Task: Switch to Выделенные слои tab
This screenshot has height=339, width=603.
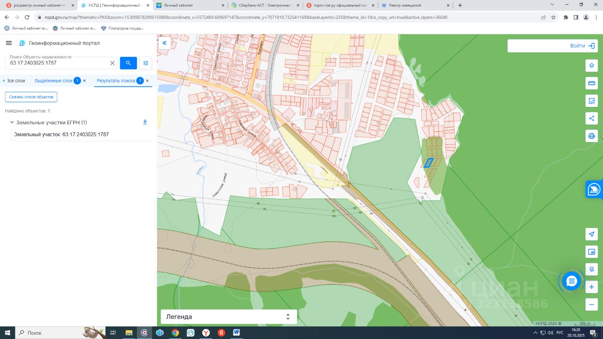Action: pyautogui.click(x=54, y=81)
